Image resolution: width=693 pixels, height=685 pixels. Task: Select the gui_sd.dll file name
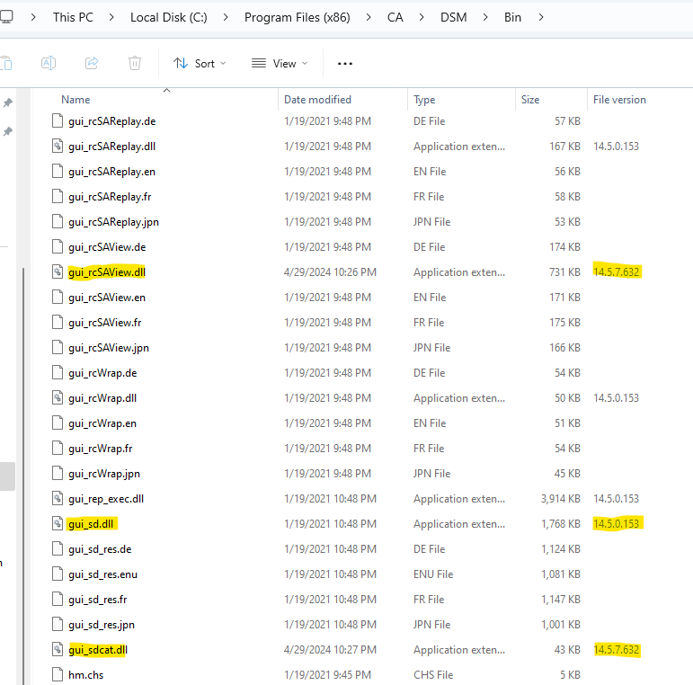[93, 523]
